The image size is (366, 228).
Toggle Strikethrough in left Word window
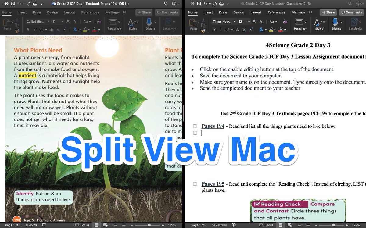(x=51, y=30)
